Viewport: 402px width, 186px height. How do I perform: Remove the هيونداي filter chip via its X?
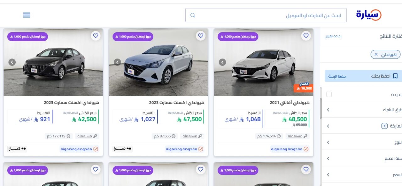376,54
